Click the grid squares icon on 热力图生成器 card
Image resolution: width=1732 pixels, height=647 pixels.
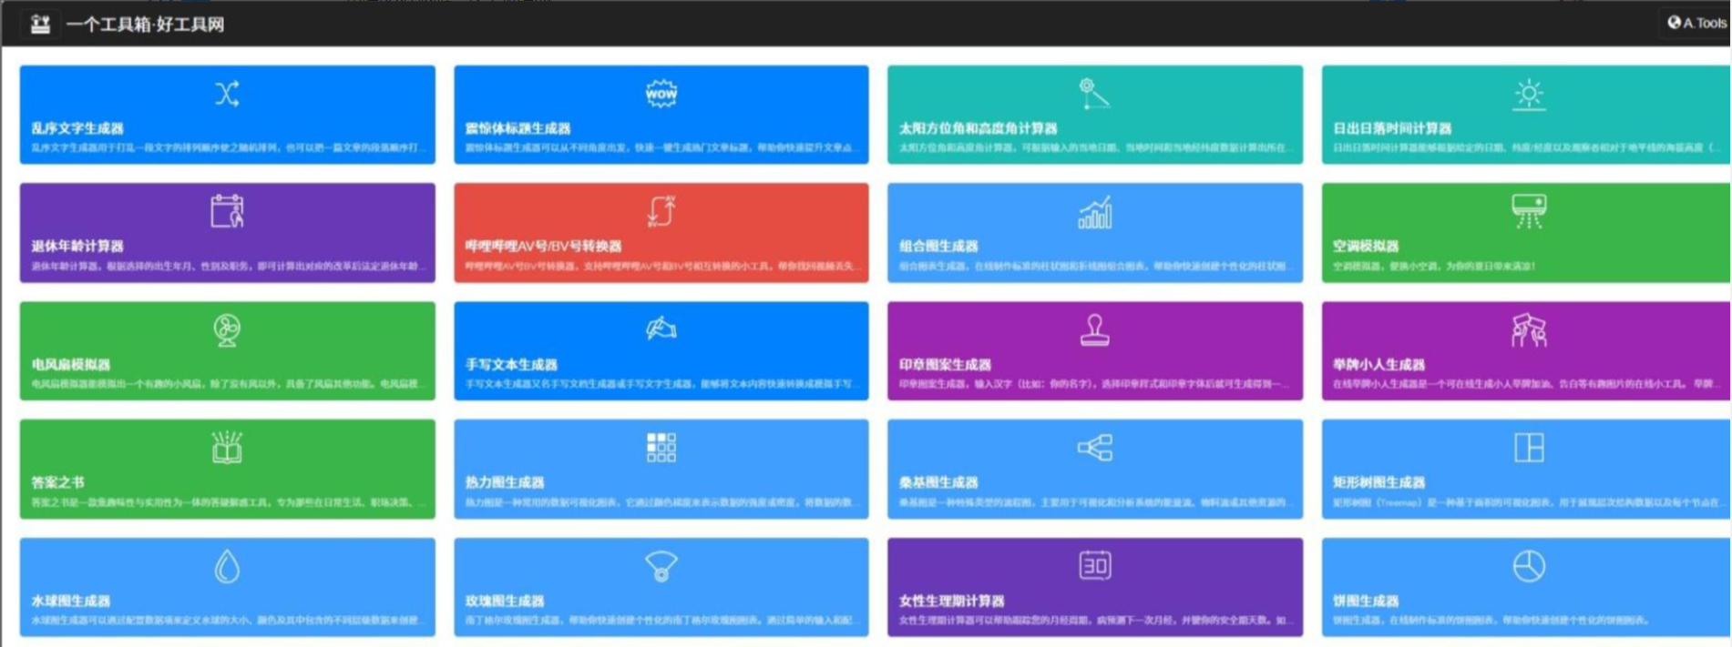(x=661, y=447)
